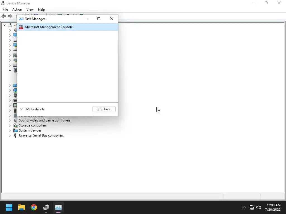Open the Windows Start menu

[x=9, y=207]
